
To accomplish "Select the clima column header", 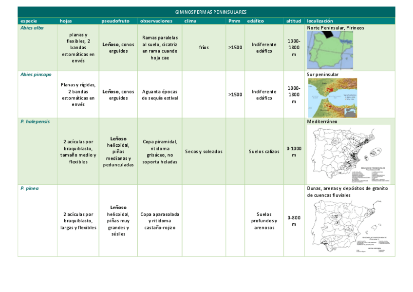I will [189, 21].
